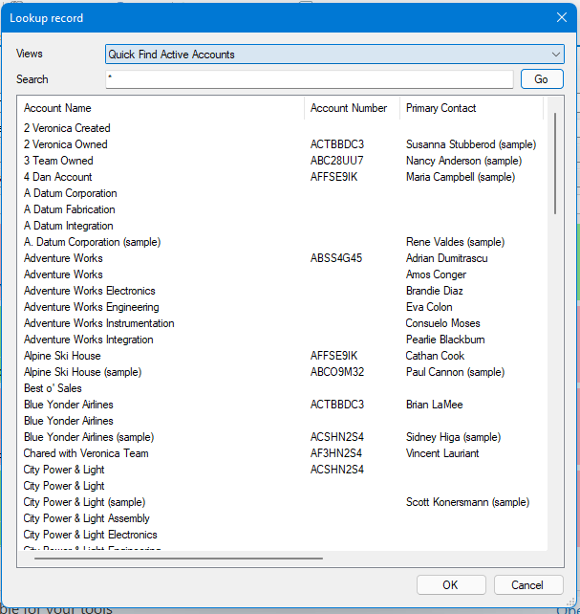Viewport: 580px width, 614px height.
Task: Close the Lookup record dialog
Action: (562, 17)
